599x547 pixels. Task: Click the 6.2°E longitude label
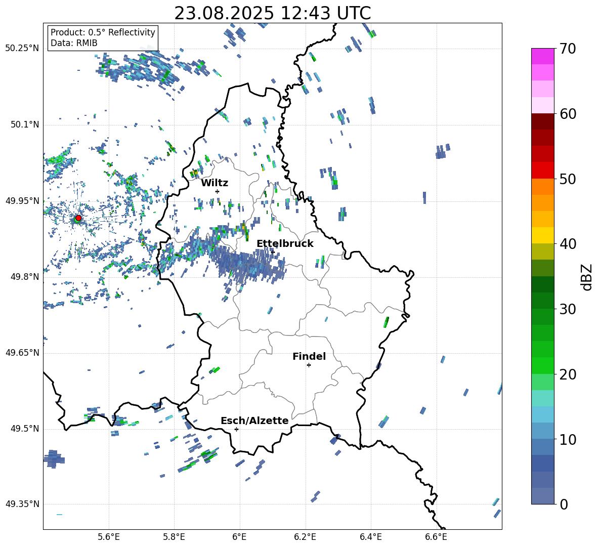[x=305, y=537]
